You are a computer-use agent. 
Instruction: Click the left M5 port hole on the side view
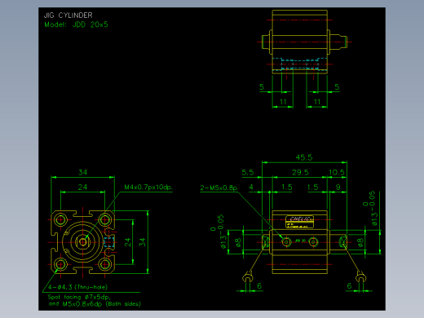tap(286, 241)
